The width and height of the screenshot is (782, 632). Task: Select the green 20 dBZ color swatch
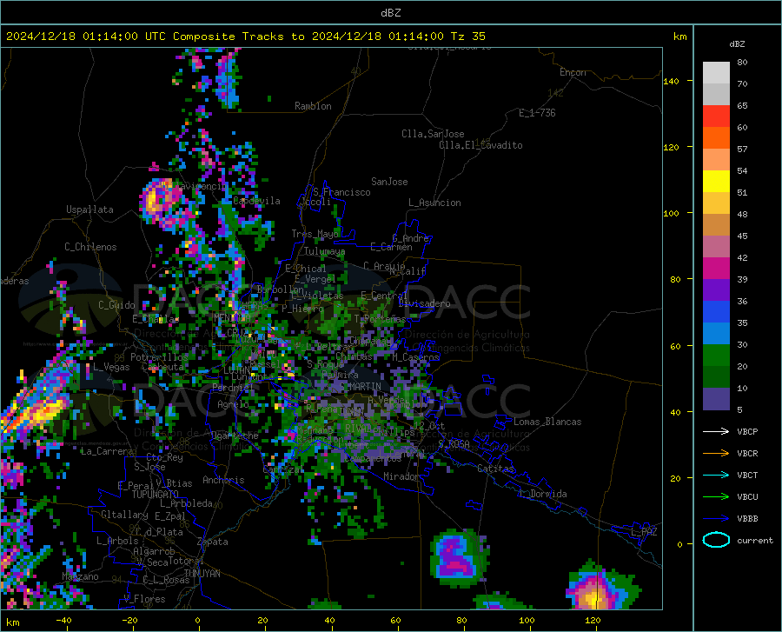(x=716, y=356)
